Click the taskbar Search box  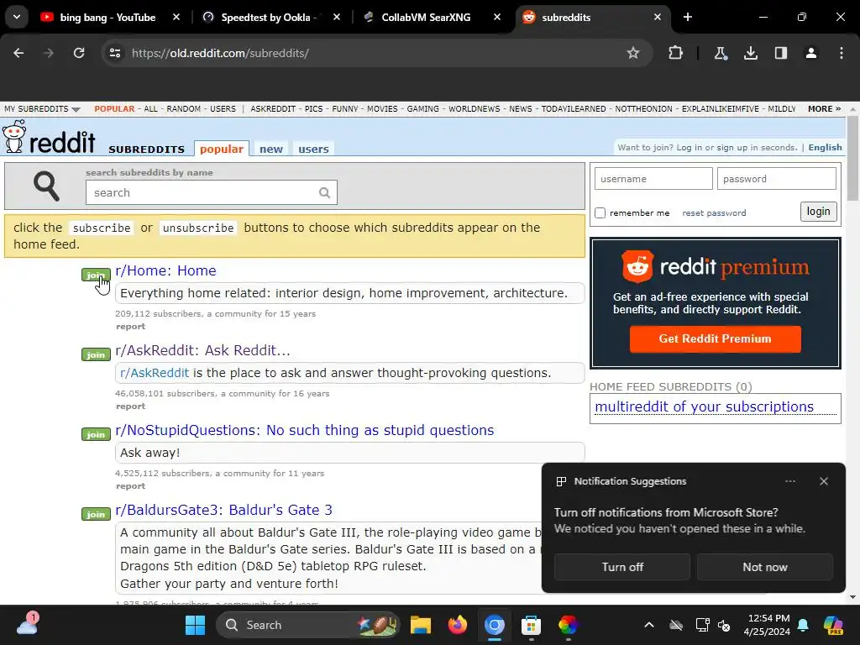click(x=308, y=625)
